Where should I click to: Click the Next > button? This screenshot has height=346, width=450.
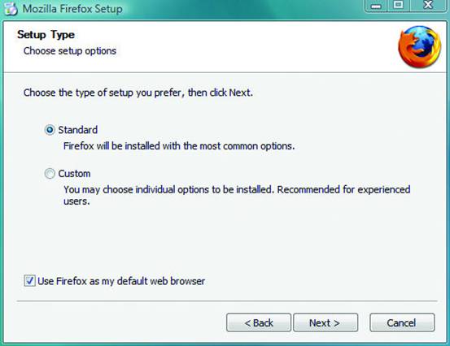click(x=325, y=322)
